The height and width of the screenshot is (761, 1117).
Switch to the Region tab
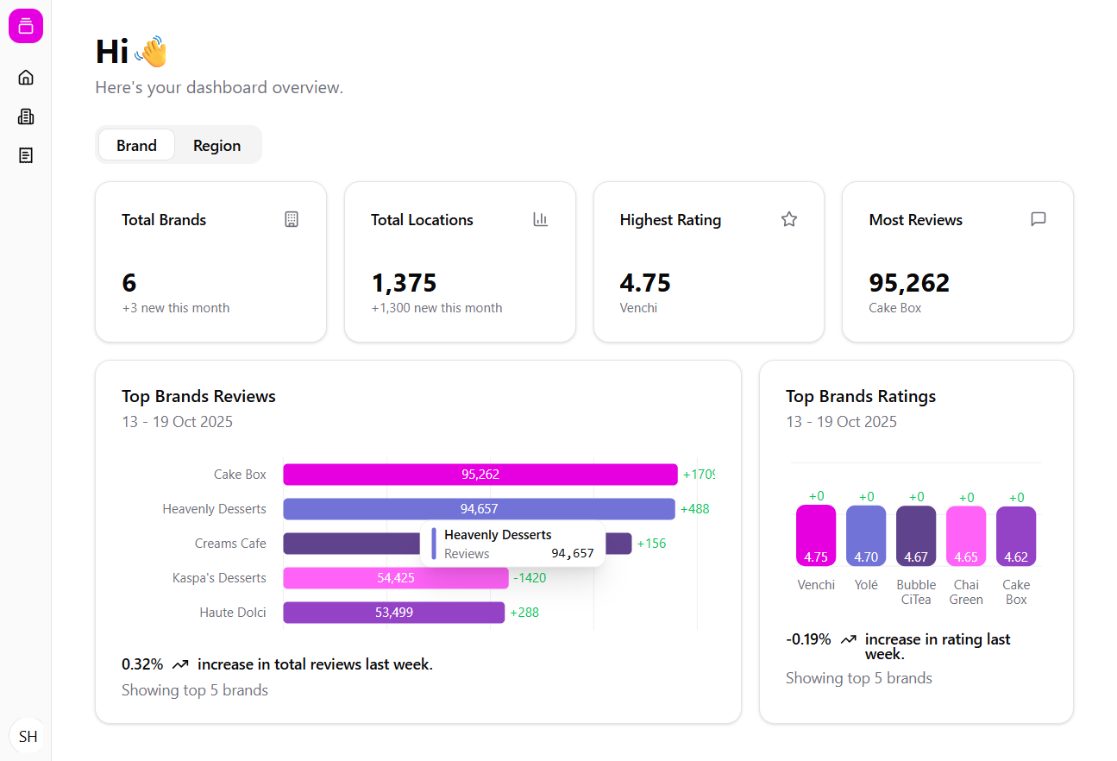216,145
